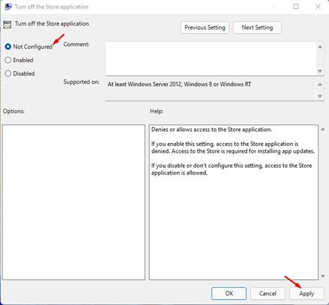The width and height of the screenshot is (329, 305).
Task: Go to Previous Setting
Action: pos(205,28)
